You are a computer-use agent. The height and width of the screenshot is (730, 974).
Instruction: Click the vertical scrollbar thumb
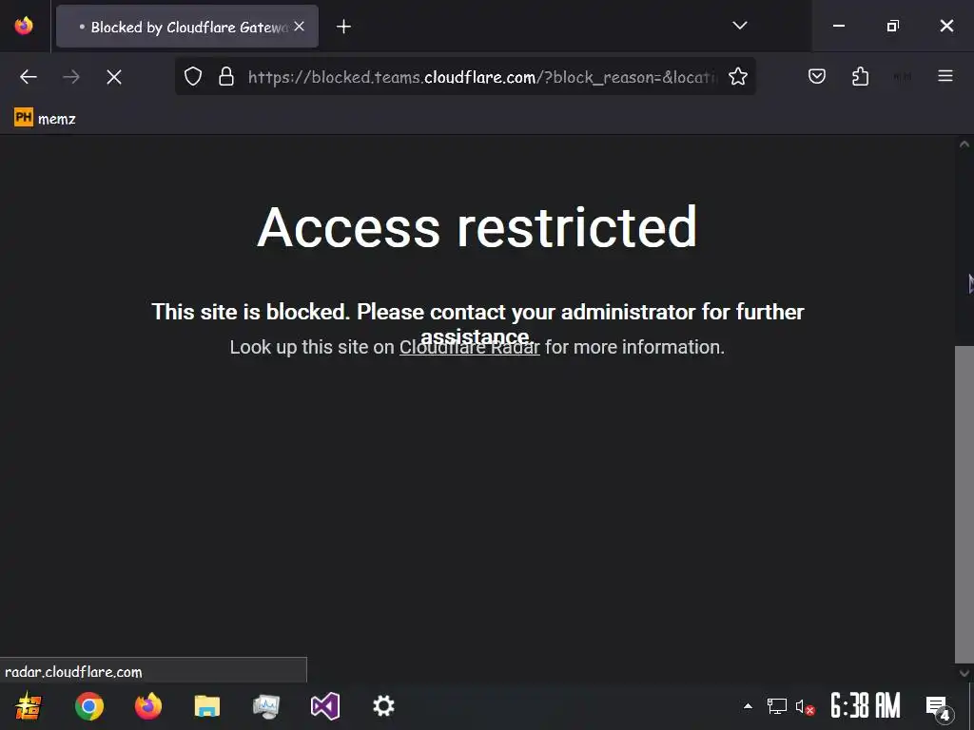pyautogui.click(x=963, y=504)
